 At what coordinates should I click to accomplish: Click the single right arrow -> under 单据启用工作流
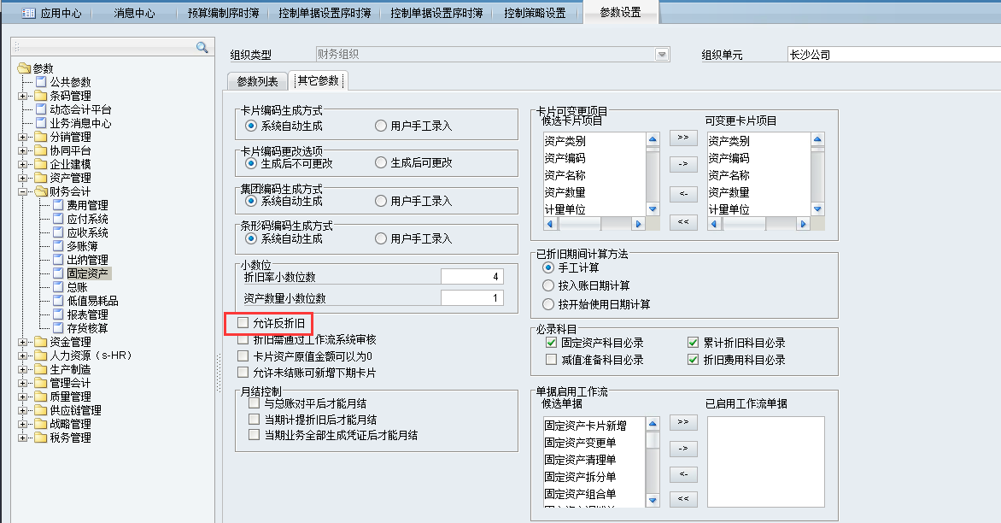tap(682, 448)
